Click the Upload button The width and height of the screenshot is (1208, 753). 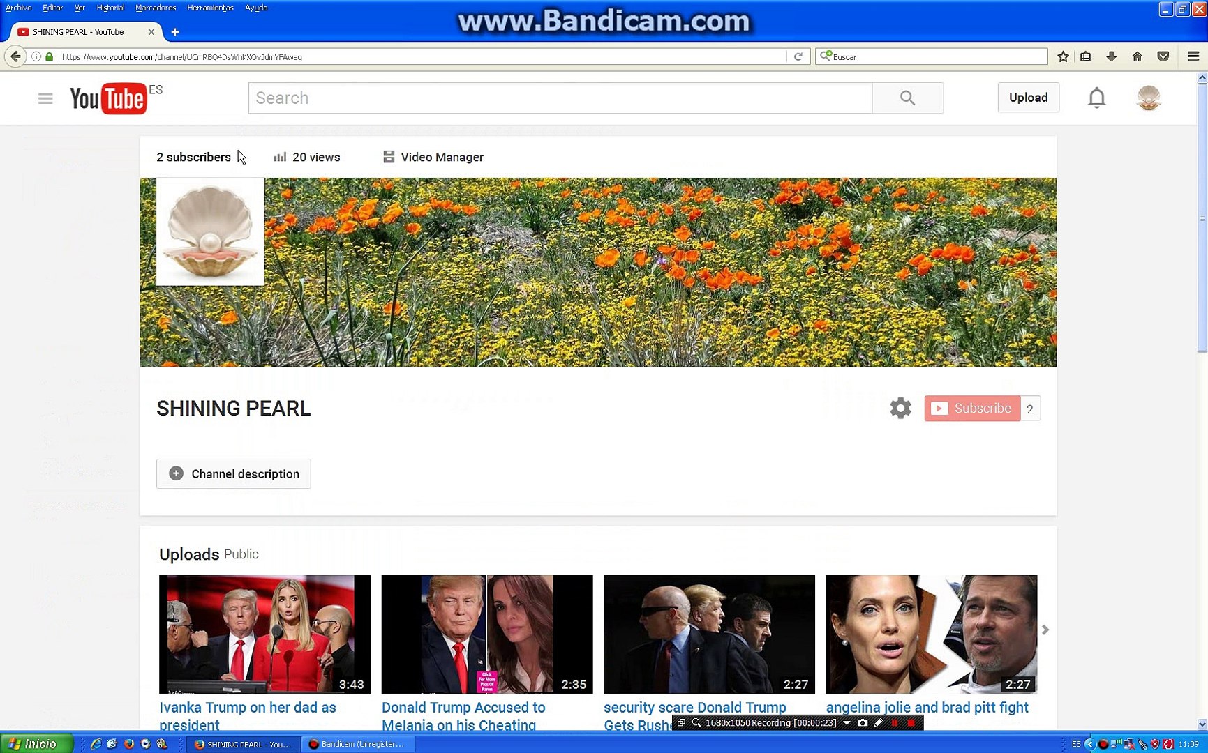click(x=1028, y=98)
